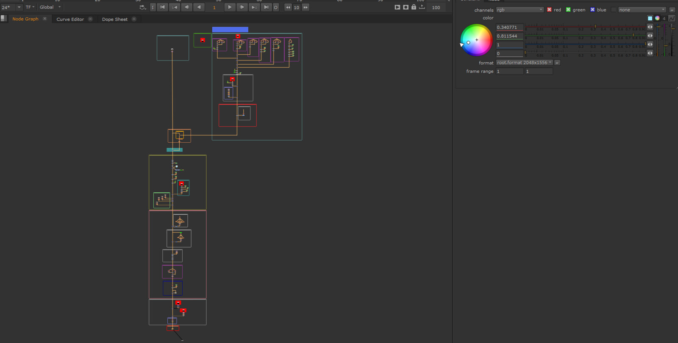Click the red value field 0.340771
Viewport: 678px width, 343px height.
coord(510,27)
